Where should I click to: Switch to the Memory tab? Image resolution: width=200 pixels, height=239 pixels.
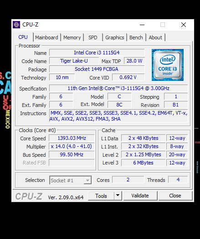72,37
